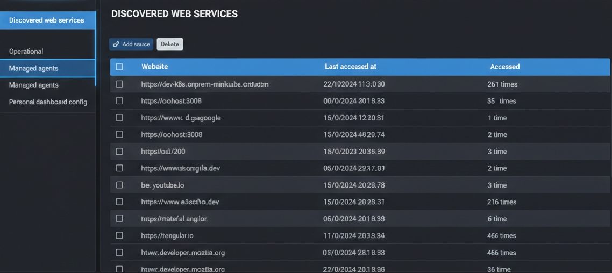Follow the be. youtube.io link

point(162,185)
